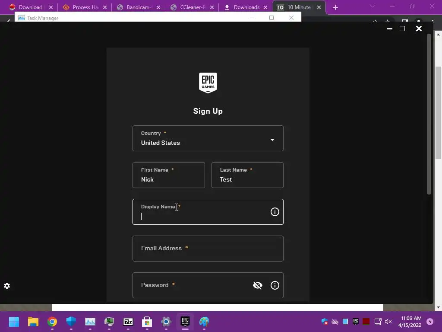442x332 pixels.
Task: Click the Password field
Action: tap(208, 285)
